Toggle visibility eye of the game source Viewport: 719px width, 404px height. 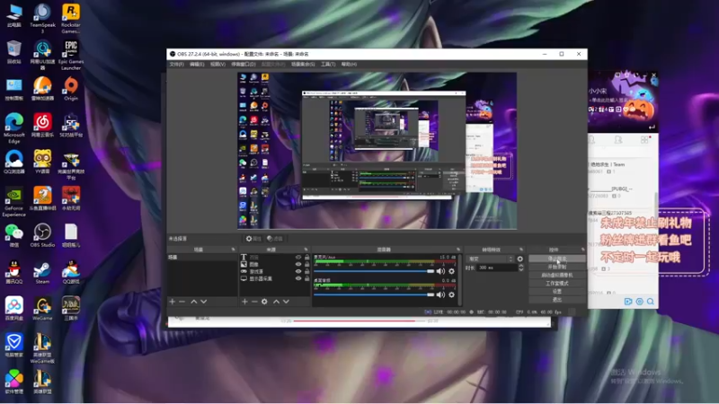pyautogui.click(x=298, y=271)
